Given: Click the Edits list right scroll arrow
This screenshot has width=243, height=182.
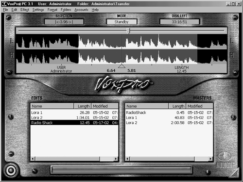Looking at the screenshot, I should click(x=116, y=159).
